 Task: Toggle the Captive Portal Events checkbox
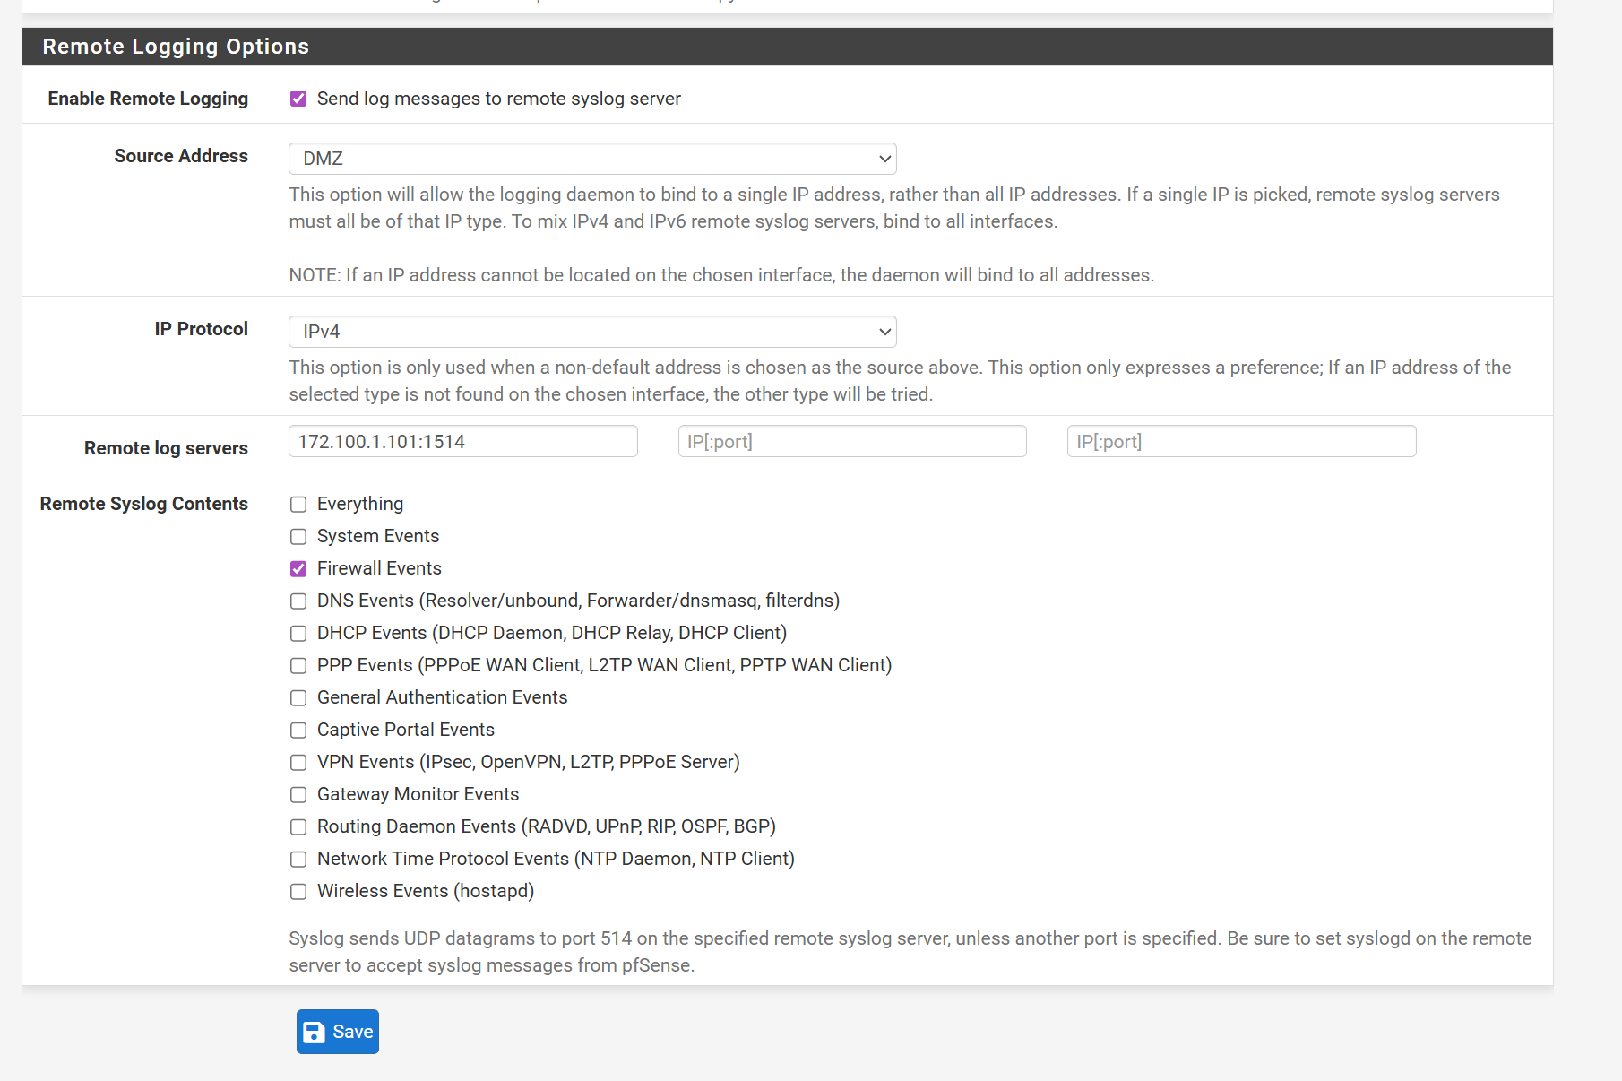coord(298,731)
